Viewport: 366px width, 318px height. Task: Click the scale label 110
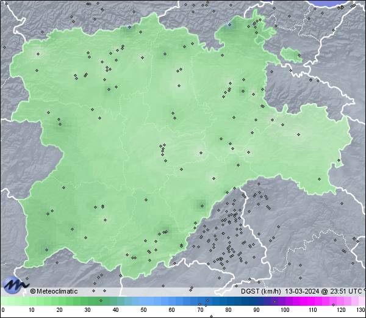[x=313, y=310]
